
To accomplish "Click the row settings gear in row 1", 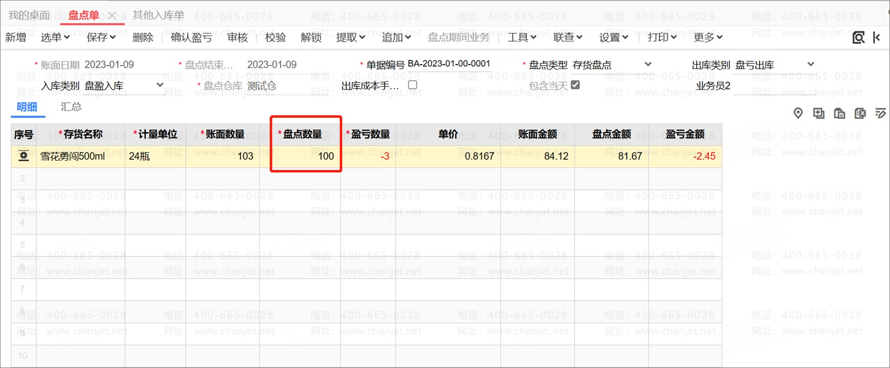I will [23, 156].
